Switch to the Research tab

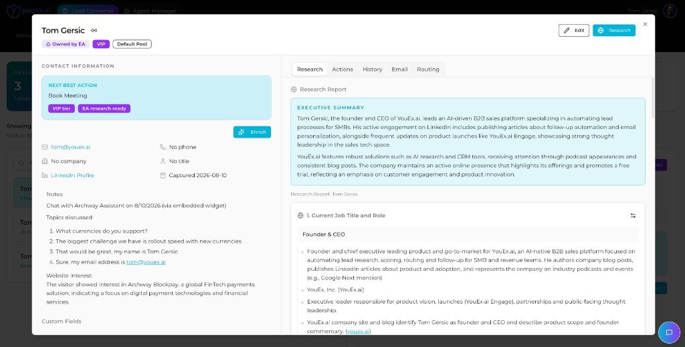310,70
